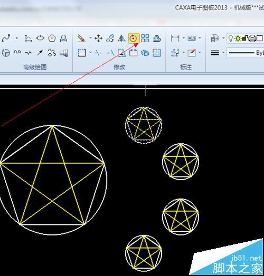
Task: Select the coordinate dimension tool
Action: pos(175,53)
